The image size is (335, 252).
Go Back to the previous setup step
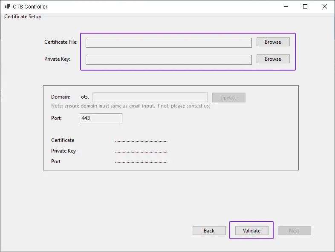coord(209,230)
